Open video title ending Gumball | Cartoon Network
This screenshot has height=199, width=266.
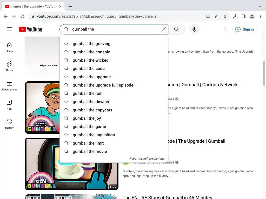pos(203,85)
